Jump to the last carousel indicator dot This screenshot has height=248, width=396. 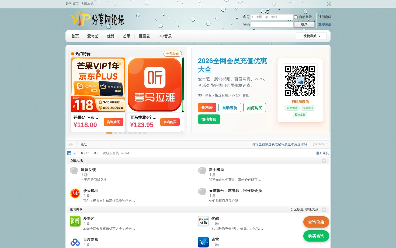coord(145,133)
